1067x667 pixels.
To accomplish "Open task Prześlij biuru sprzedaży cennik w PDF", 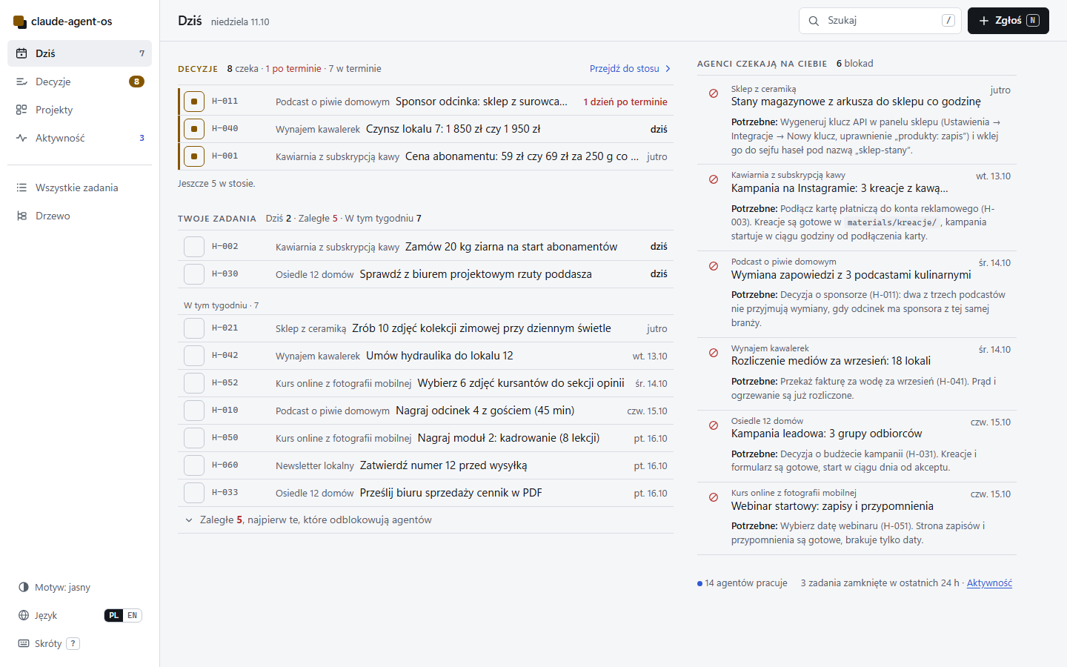I will pyautogui.click(x=425, y=493).
